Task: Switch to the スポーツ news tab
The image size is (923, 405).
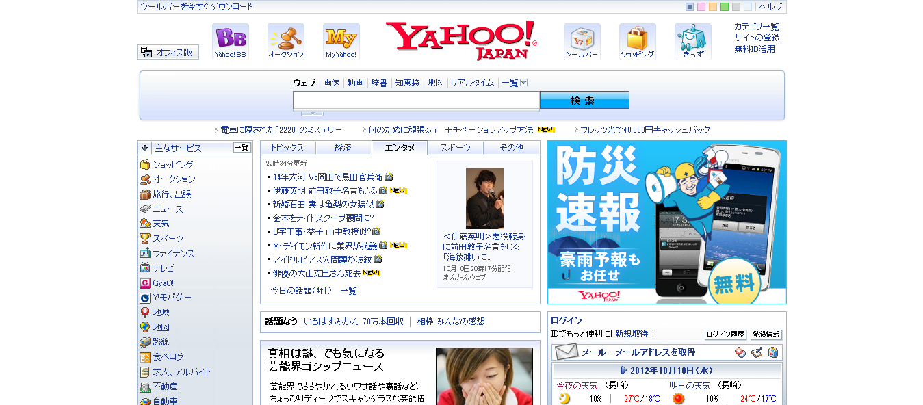Action: coord(455,148)
